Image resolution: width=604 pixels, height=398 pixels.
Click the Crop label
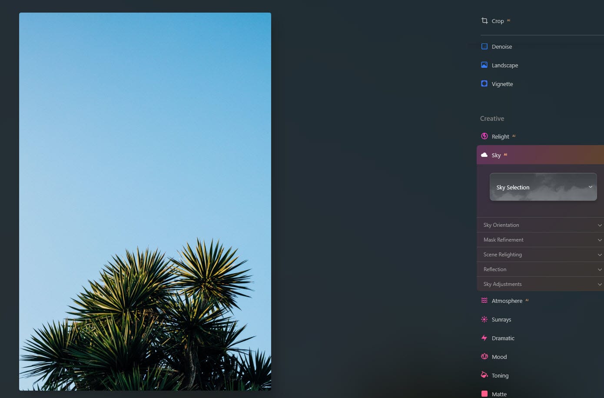coord(498,21)
